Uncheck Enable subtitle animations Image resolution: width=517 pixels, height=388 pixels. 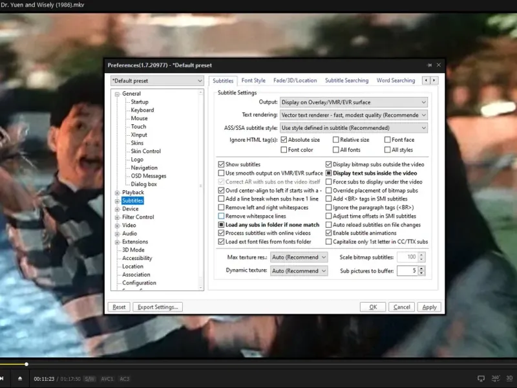tap(328, 233)
